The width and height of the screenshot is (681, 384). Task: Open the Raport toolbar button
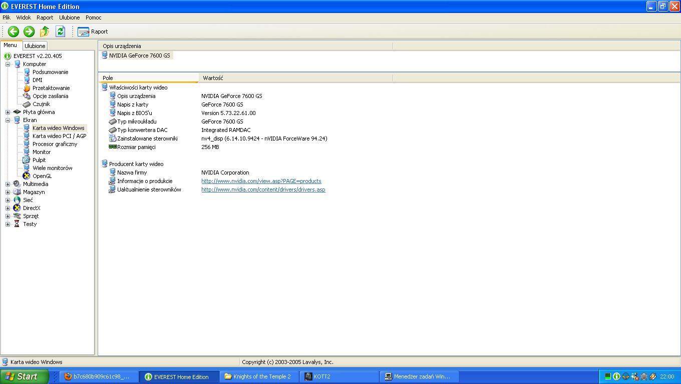pyautogui.click(x=93, y=31)
